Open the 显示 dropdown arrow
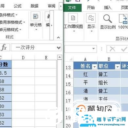This screenshot has width=128, height=128. click(x=92, y=31)
